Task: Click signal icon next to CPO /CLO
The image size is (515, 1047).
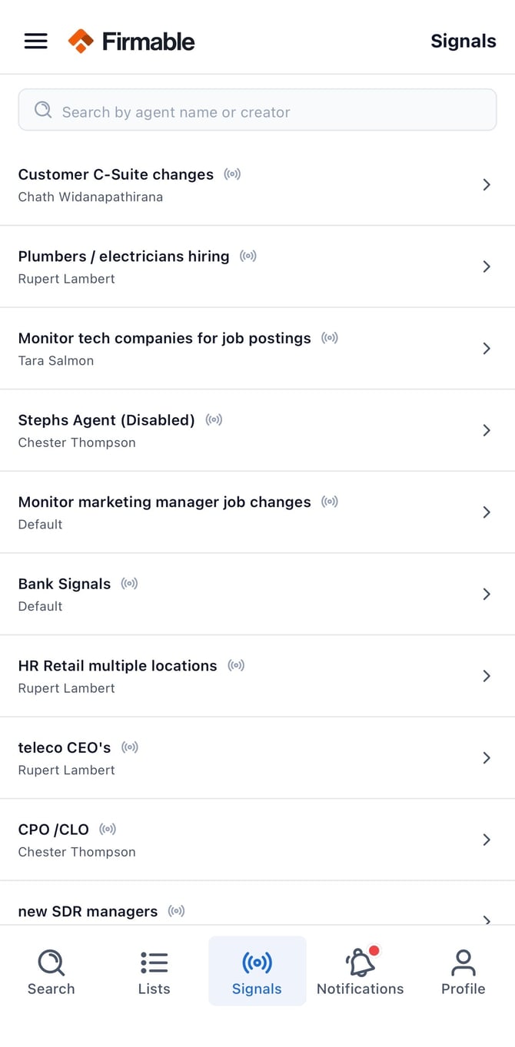Action: coord(108,830)
